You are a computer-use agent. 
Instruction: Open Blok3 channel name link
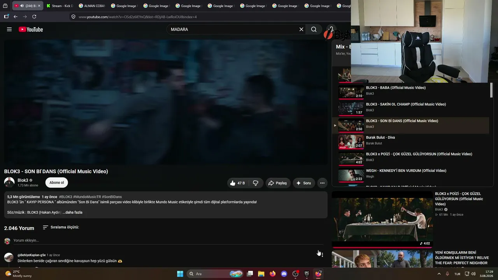23,180
